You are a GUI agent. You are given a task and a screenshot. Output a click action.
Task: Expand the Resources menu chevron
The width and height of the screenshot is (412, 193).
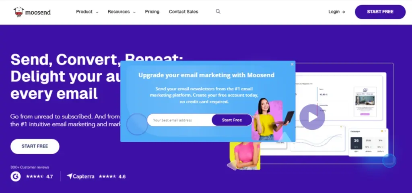134,12
